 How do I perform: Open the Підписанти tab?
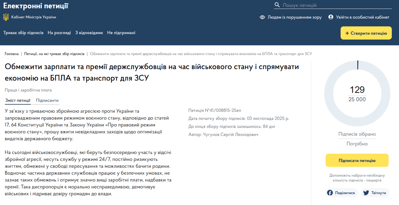pos(48,100)
